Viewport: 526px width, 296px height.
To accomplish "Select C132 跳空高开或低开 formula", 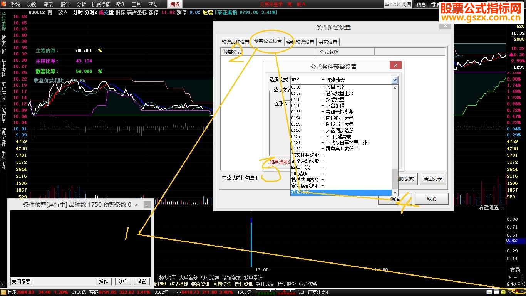I will point(341,149).
